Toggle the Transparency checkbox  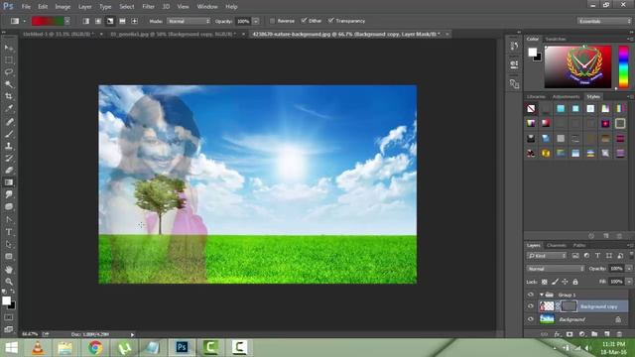click(x=330, y=21)
